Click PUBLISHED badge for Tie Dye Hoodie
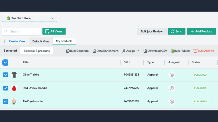This screenshot has width=218, height=122. click(200, 101)
